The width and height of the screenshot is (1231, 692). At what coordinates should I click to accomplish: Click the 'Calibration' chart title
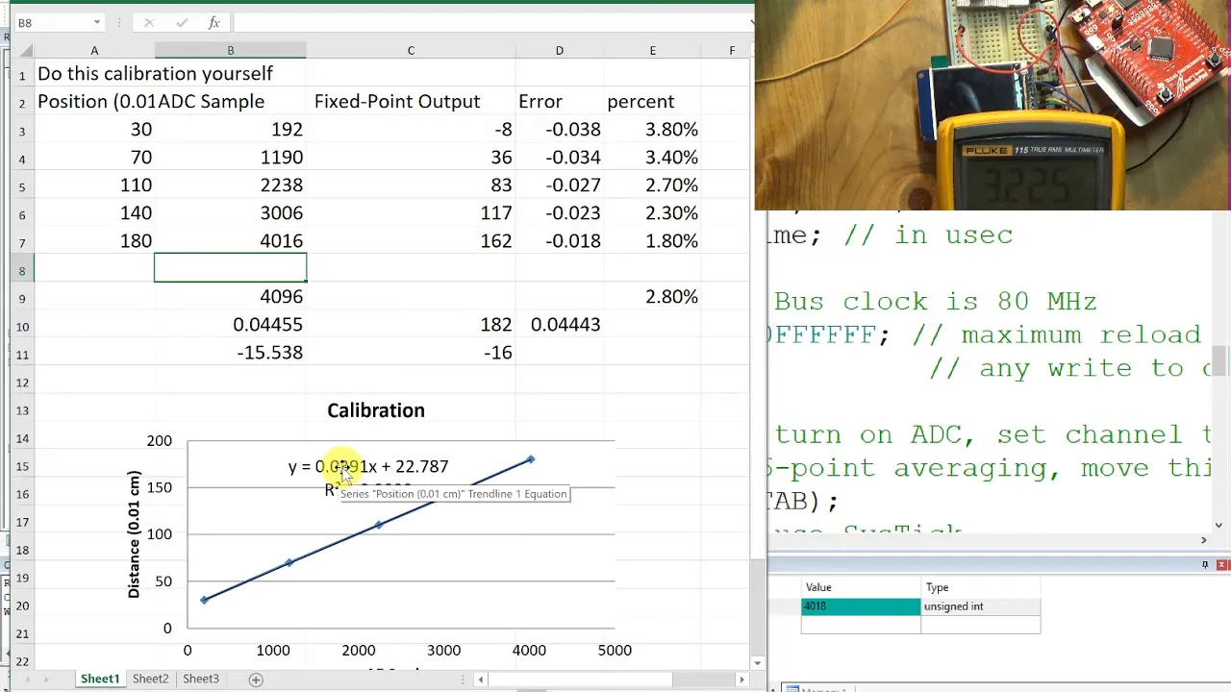(x=376, y=410)
